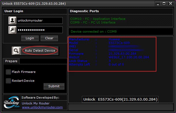This screenshot has width=176, height=113.
Task: Click Firmware value 21.329.63.00.284
Action: tap(122, 54)
